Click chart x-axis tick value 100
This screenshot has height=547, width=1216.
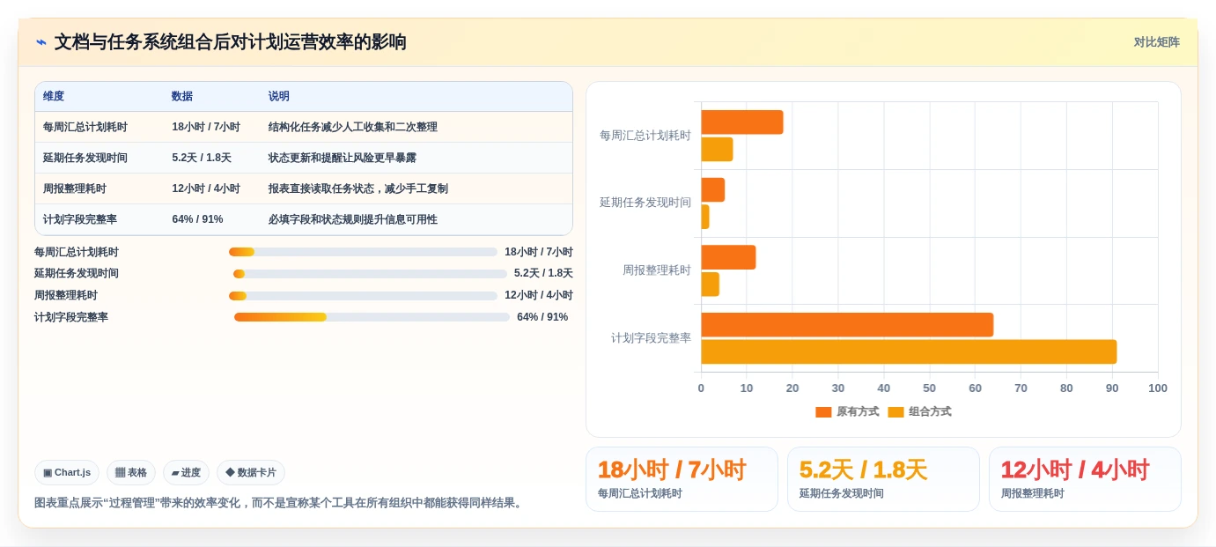tap(1158, 388)
